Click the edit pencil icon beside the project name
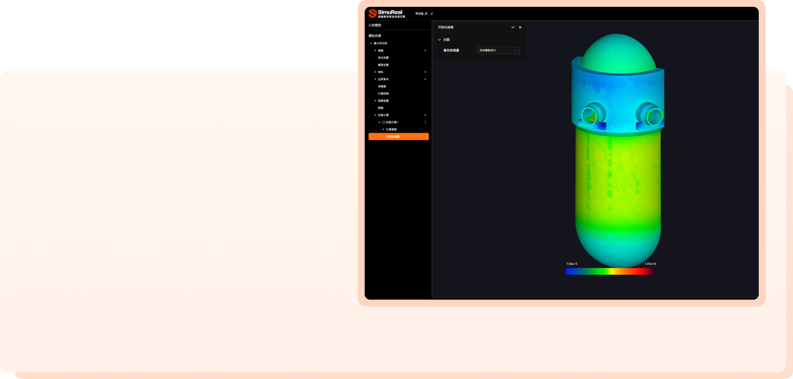This screenshot has height=379, width=793. 432,14
